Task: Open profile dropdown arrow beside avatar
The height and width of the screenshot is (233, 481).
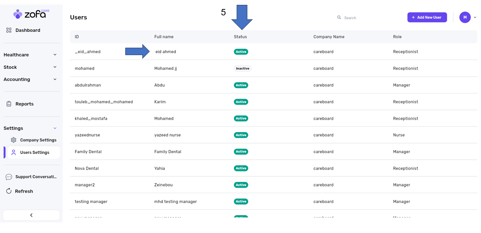Action: (x=475, y=17)
